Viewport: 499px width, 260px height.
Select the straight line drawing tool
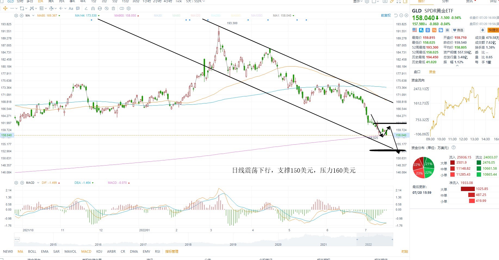[12, 8]
